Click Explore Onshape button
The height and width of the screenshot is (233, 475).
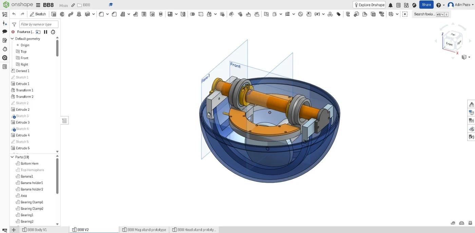pyautogui.click(x=369, y=5)
